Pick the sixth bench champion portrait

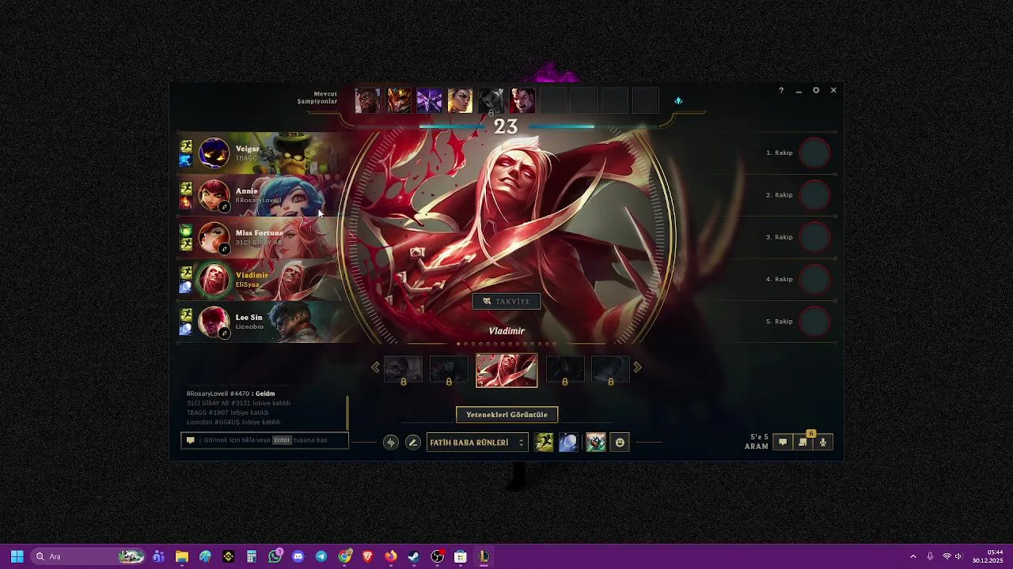(522, 100)
